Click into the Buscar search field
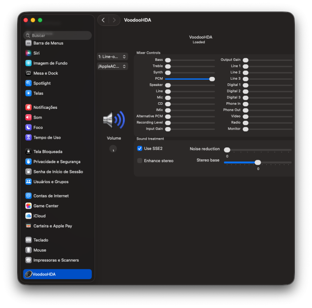The height and width of the screenshot is (308, 312). tap(57, 35)
